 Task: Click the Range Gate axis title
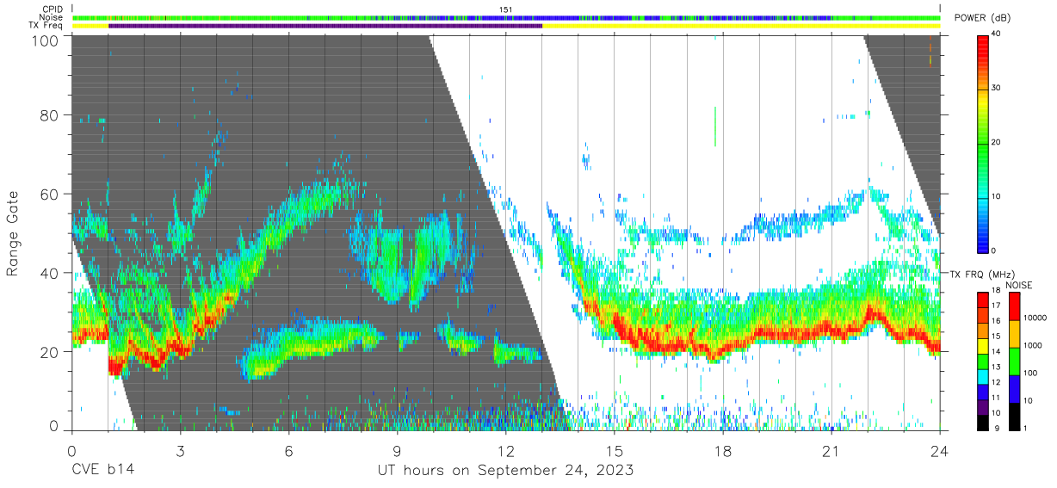pyautogui.click(x=13, y=232)
